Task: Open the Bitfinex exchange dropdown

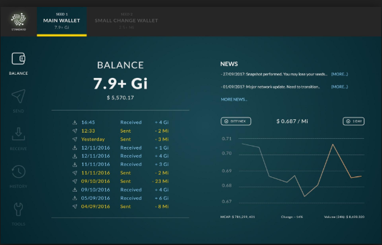Action: pos(236,121)
